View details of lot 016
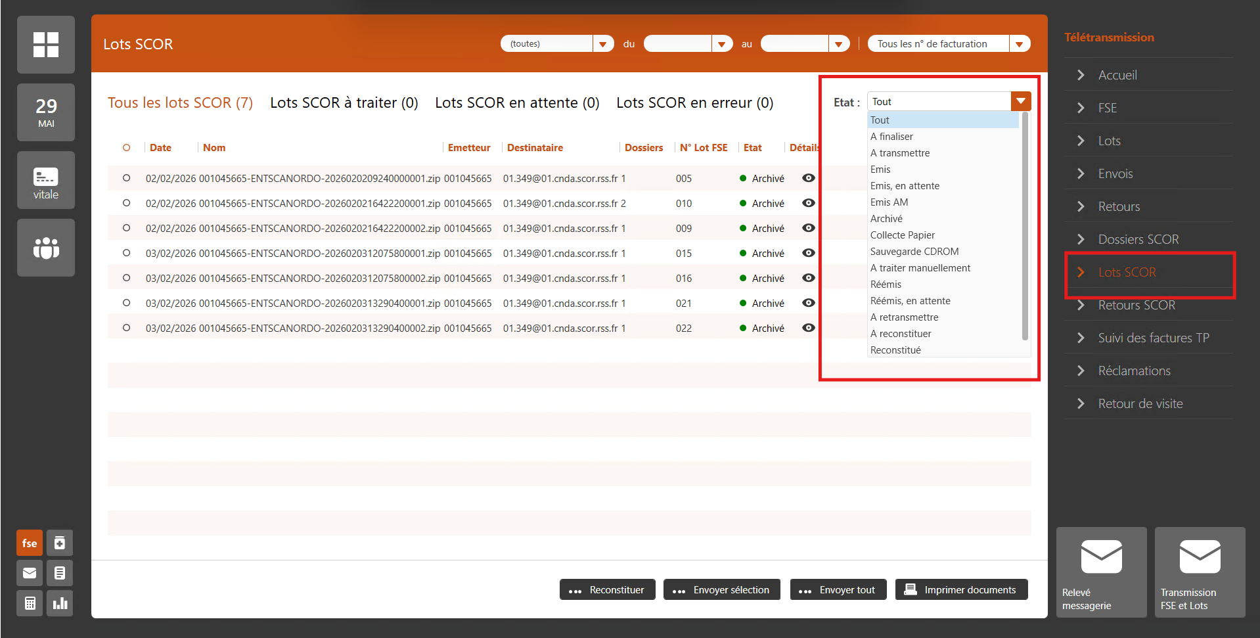Viewport: 1260px width, 638px height. coord(809,278)
